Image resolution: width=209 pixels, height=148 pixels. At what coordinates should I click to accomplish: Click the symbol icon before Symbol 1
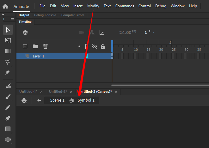click(71, 100)
